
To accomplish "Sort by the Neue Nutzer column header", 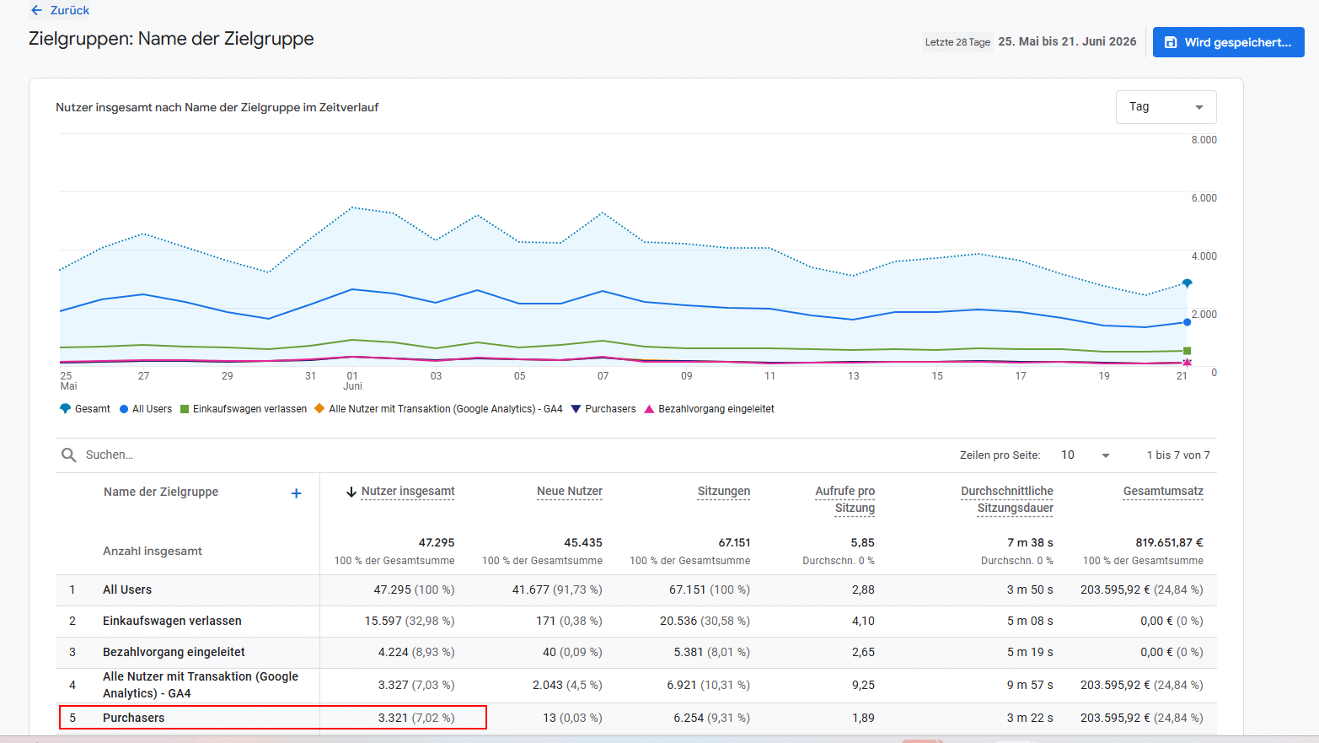I will click(570, 492).
